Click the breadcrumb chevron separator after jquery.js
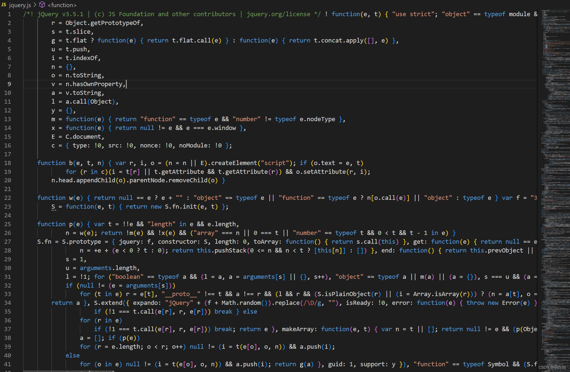This screenshot has width=570, height=372. (x=35, y=5)
